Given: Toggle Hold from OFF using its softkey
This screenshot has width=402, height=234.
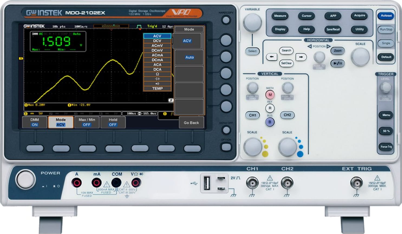Looking at the screenshot, I should [113, 122].
